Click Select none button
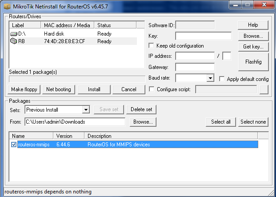276x197 pixels. pos(253,122)
